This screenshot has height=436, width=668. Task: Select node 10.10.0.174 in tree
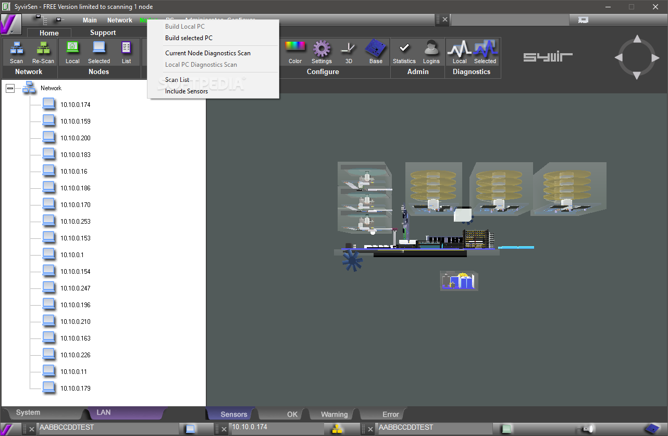[76, 105]
